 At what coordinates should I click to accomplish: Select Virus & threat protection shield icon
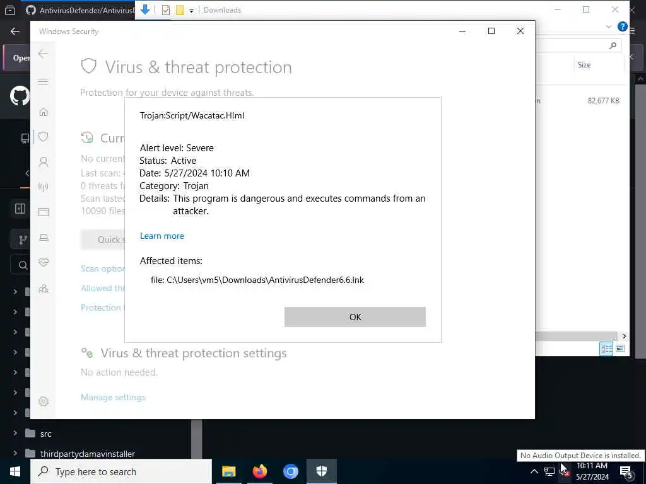click(x=44, y=137)
